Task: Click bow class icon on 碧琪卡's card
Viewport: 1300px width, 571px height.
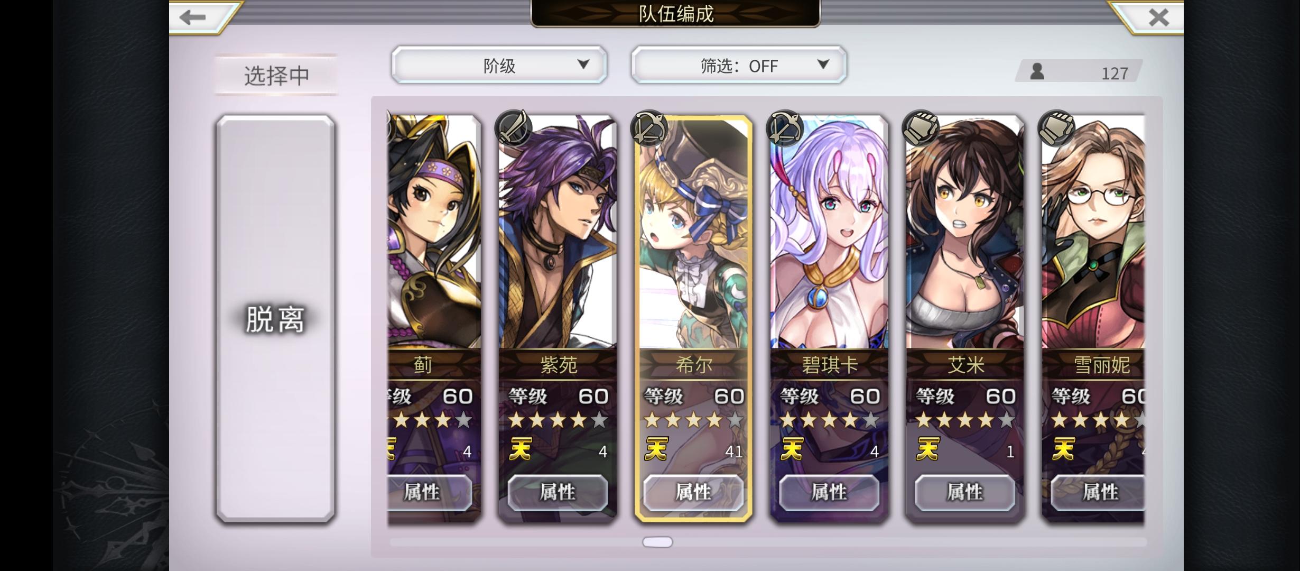Action: (785, 128)
